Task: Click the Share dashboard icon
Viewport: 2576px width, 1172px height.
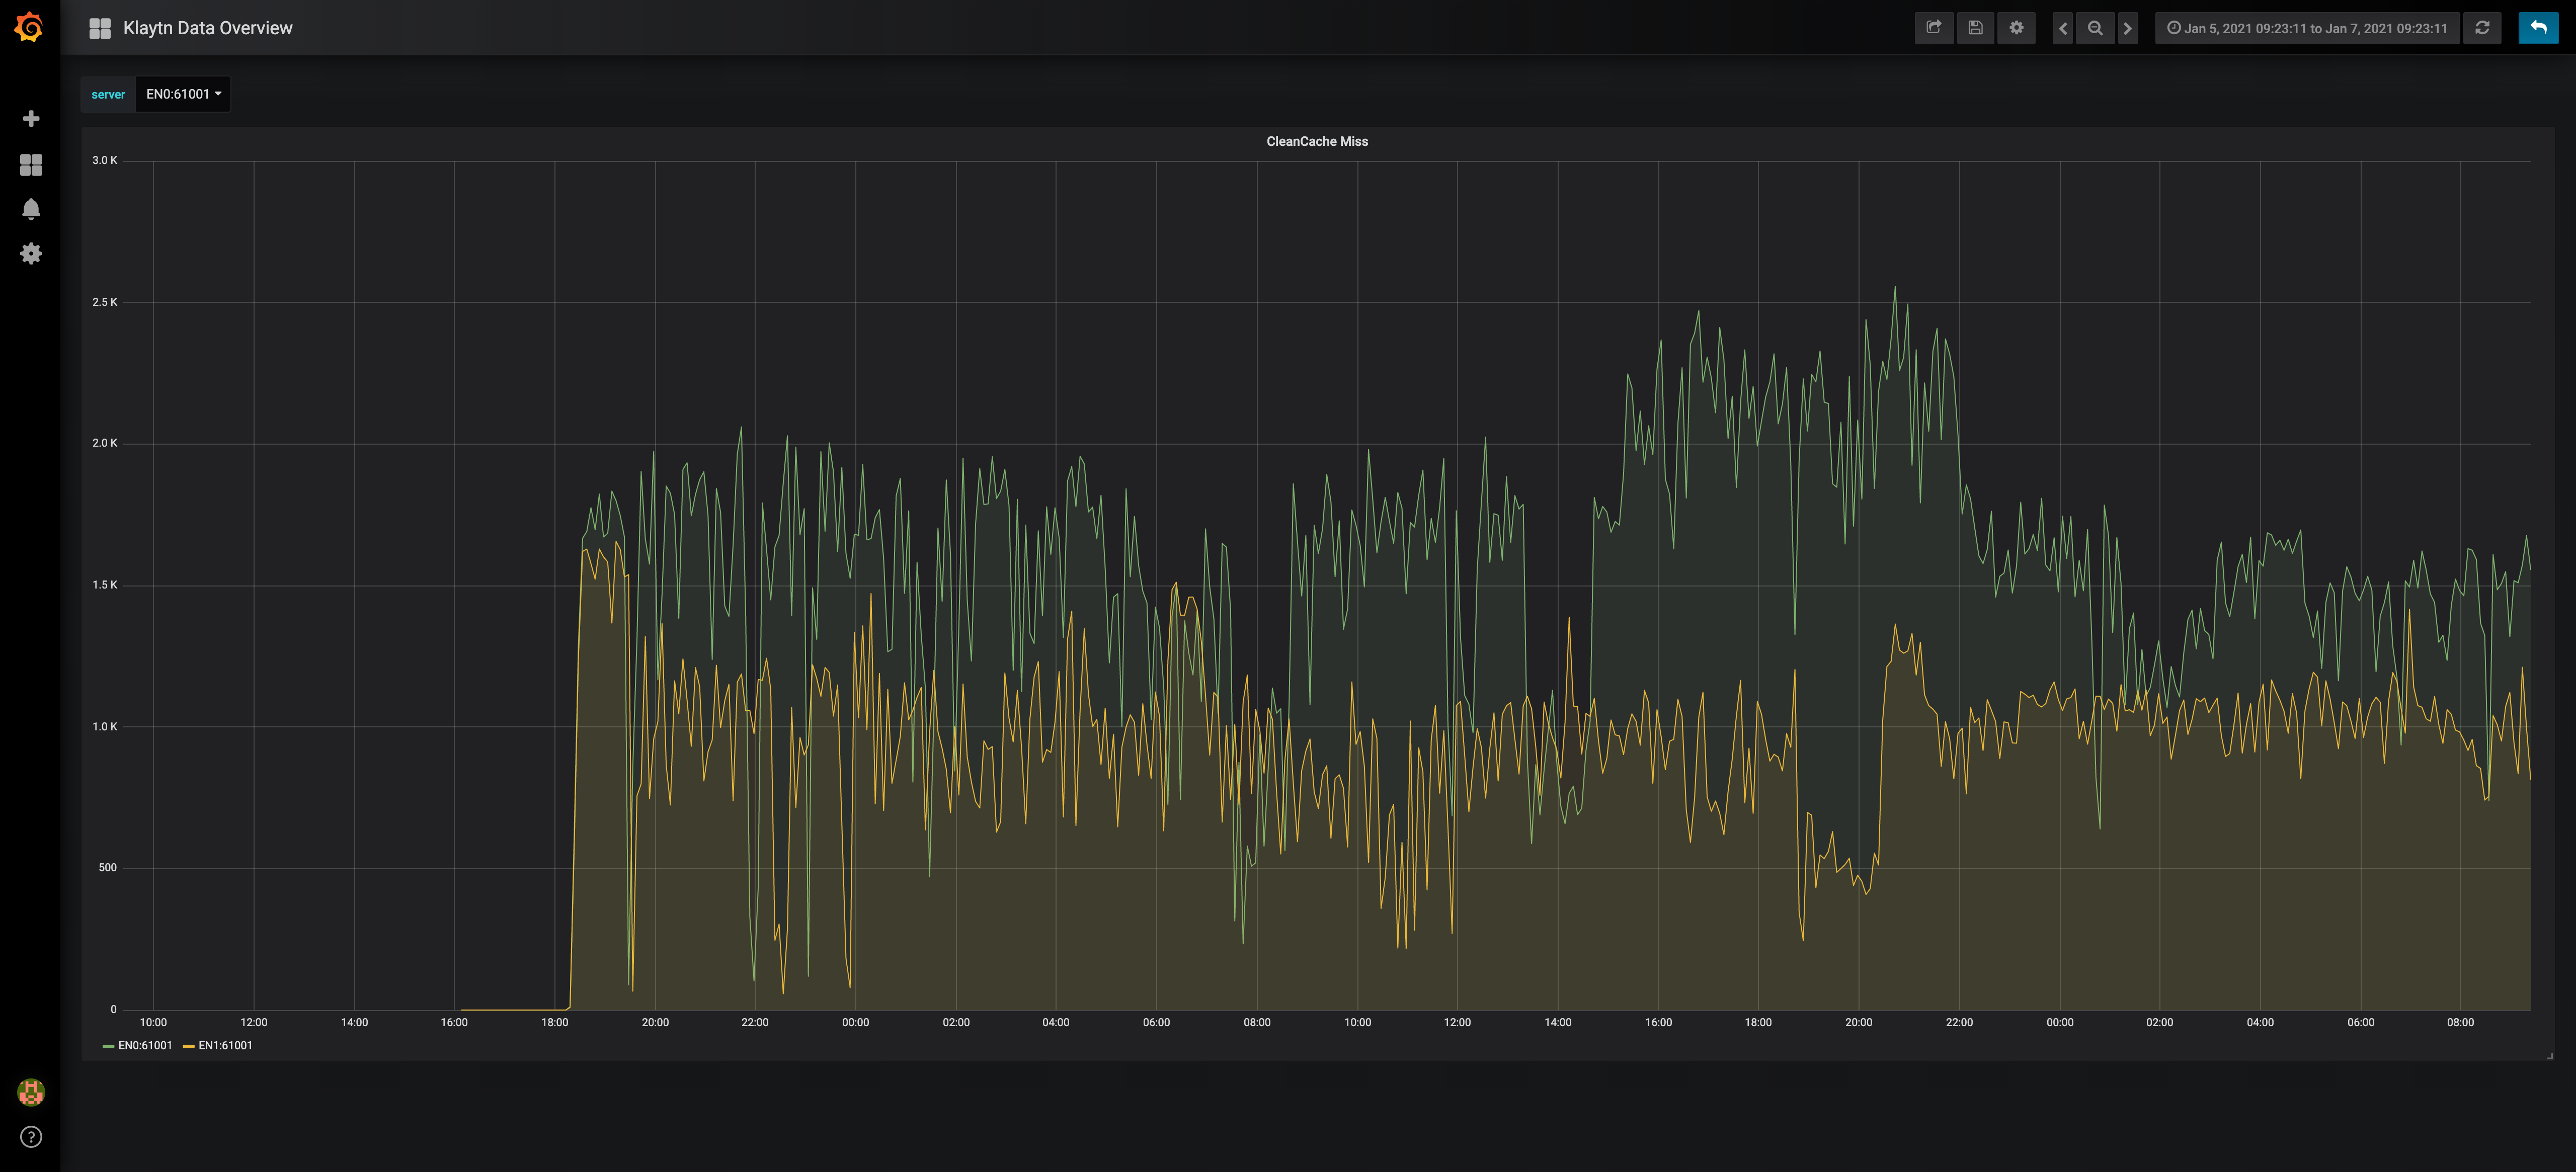Action: [x=1933, y=28]
